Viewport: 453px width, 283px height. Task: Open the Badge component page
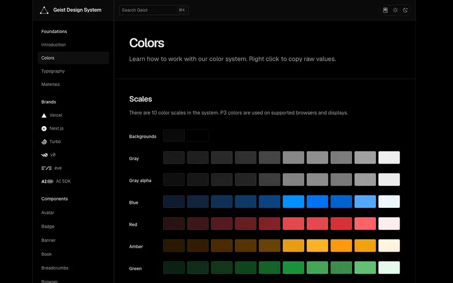(48, 226)
